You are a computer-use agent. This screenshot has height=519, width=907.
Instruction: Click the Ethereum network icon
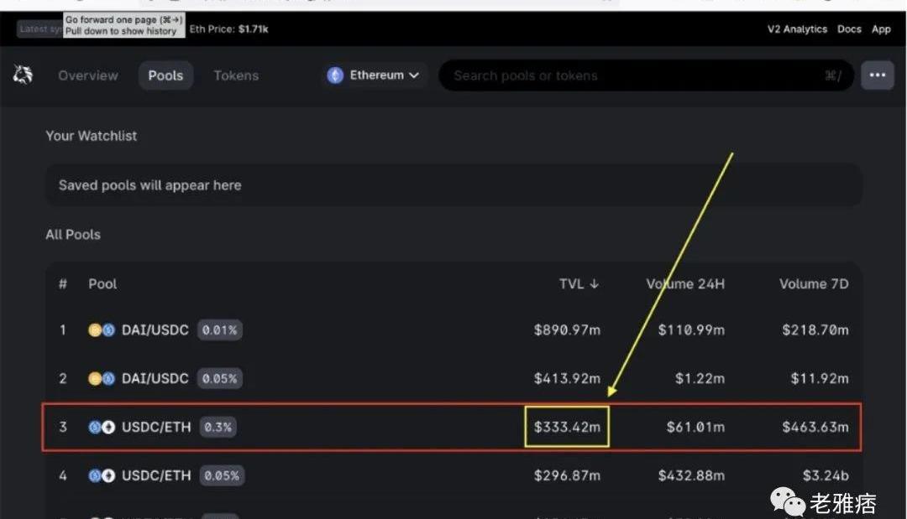pyautogui.click(x=335, y=75)
